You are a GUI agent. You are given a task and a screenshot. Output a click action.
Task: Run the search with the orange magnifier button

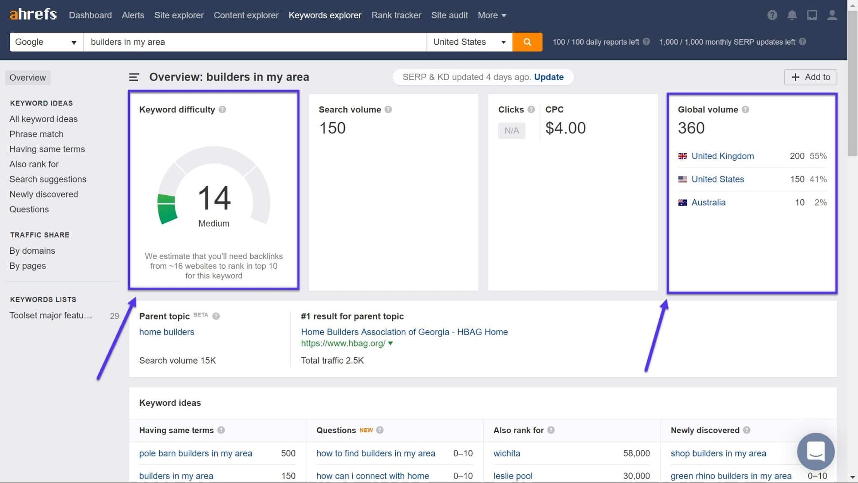[527, 42]
